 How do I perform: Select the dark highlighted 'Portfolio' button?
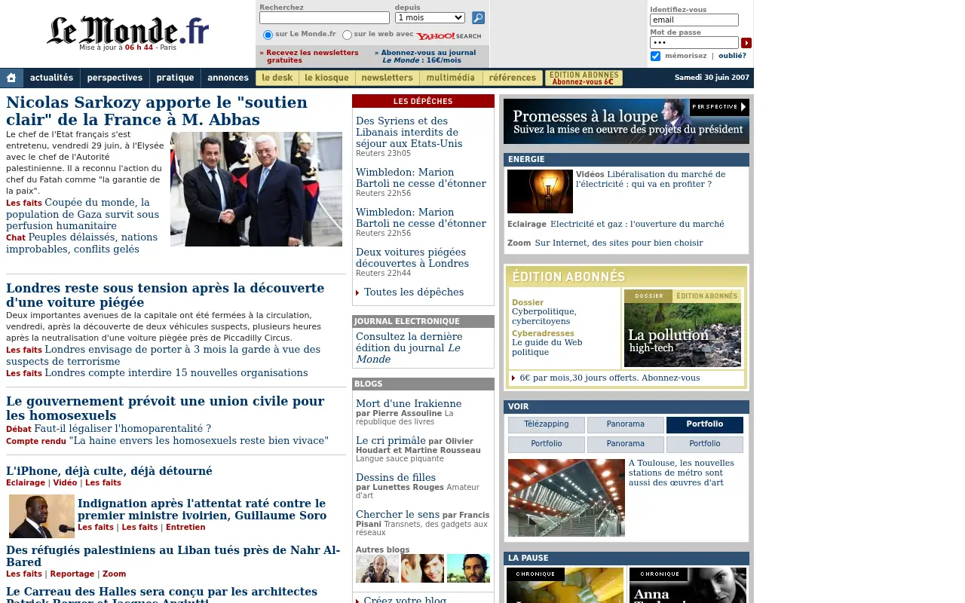705,424
